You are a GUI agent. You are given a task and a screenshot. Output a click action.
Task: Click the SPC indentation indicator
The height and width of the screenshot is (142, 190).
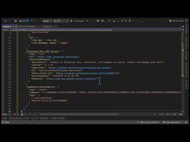point(175,114)
